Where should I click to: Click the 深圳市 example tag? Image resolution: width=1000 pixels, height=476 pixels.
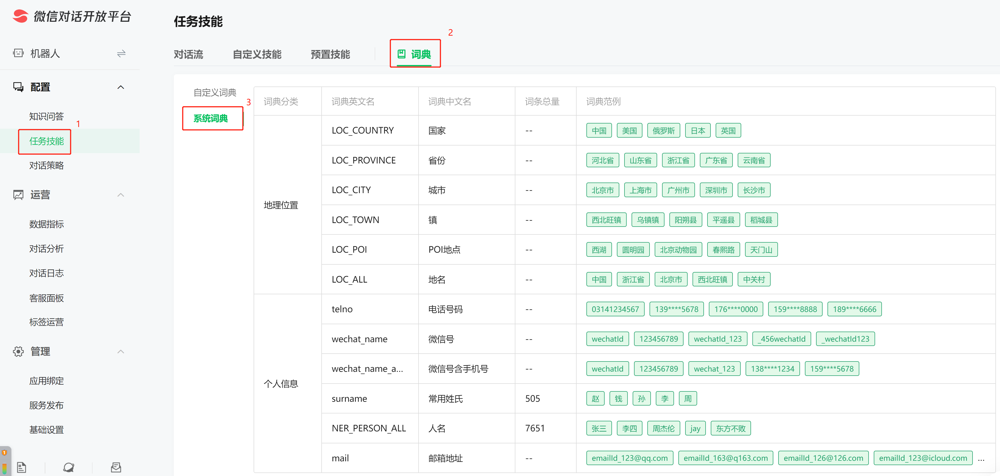(716, 190)
